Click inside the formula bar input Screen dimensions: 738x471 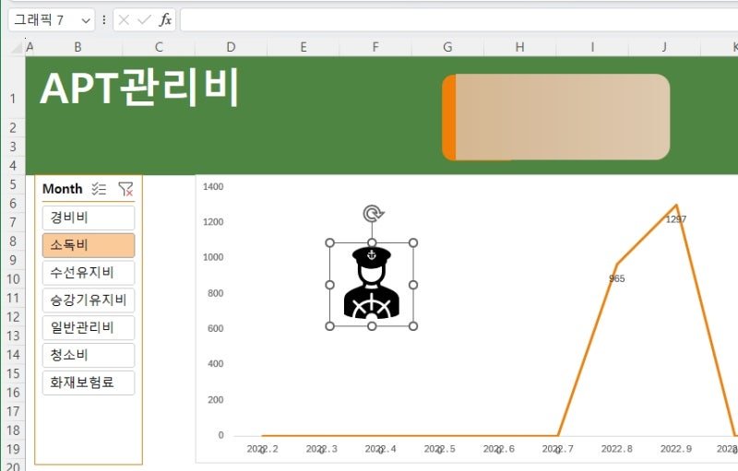pyautogui.click(x=458, y=19)
